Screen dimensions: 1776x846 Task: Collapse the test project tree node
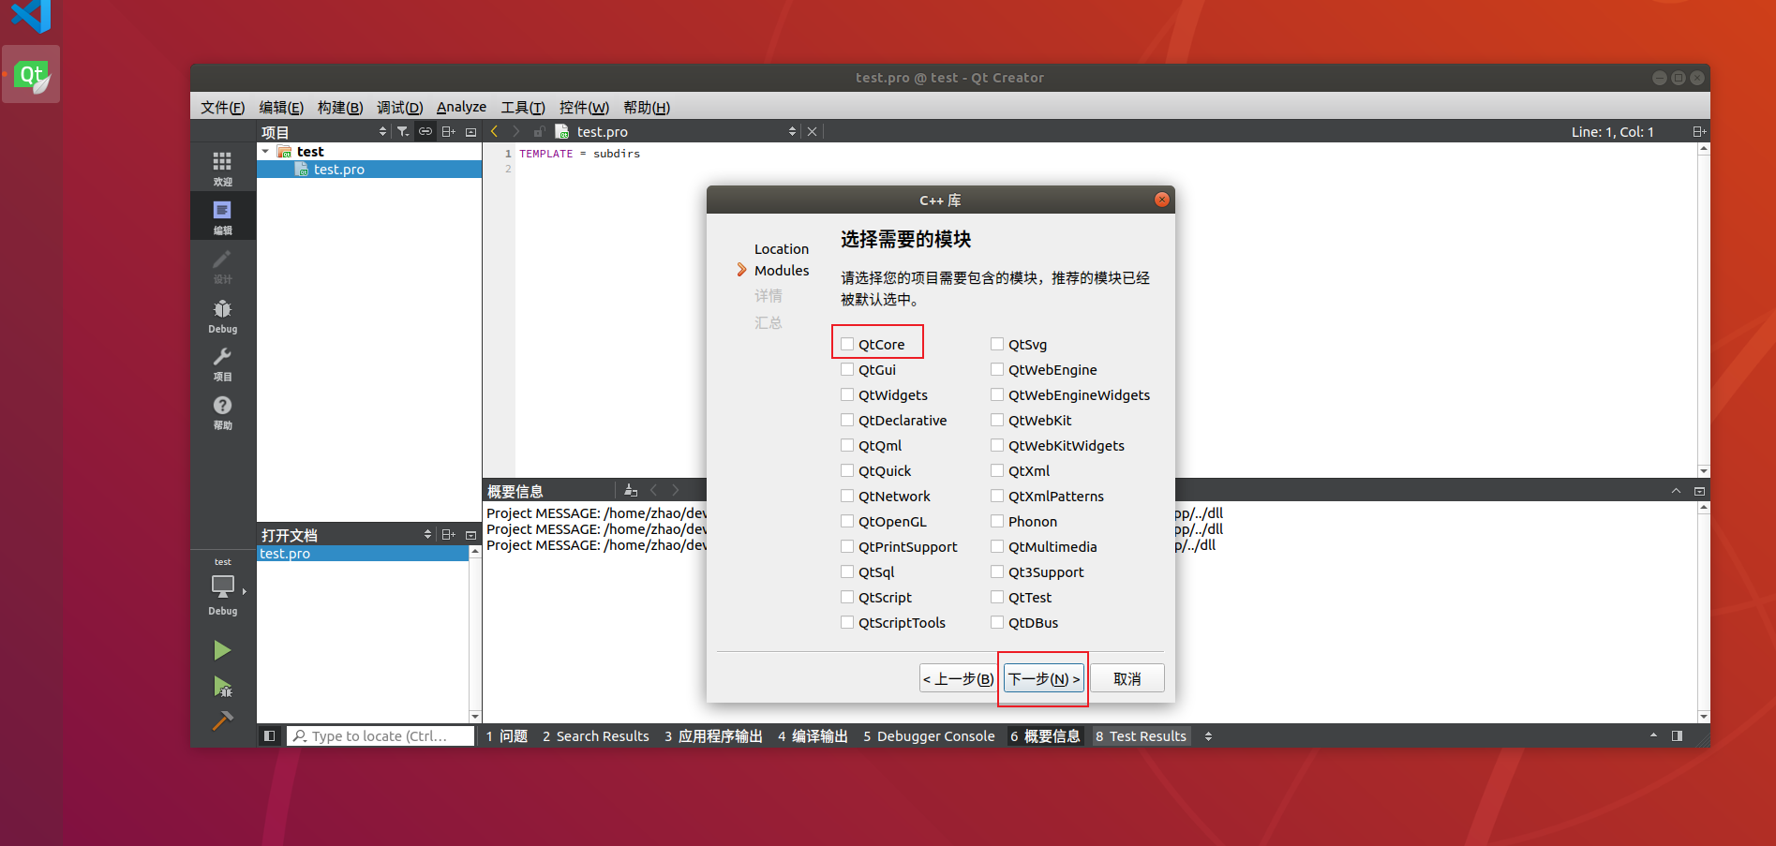click(x=266, y=151)
